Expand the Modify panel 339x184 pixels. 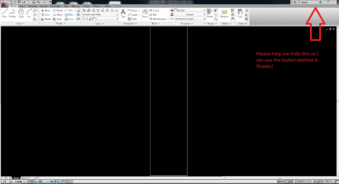coord(60,24)
